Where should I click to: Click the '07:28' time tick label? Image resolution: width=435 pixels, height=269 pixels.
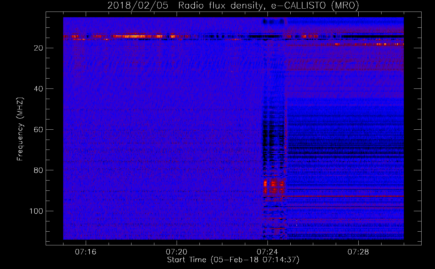tap(358, 252)
